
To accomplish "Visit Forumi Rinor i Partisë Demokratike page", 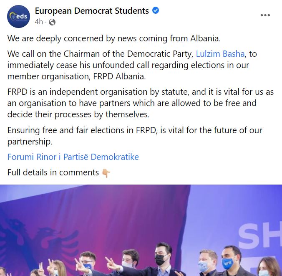I will pyautogui.click(x=73, y=157).
